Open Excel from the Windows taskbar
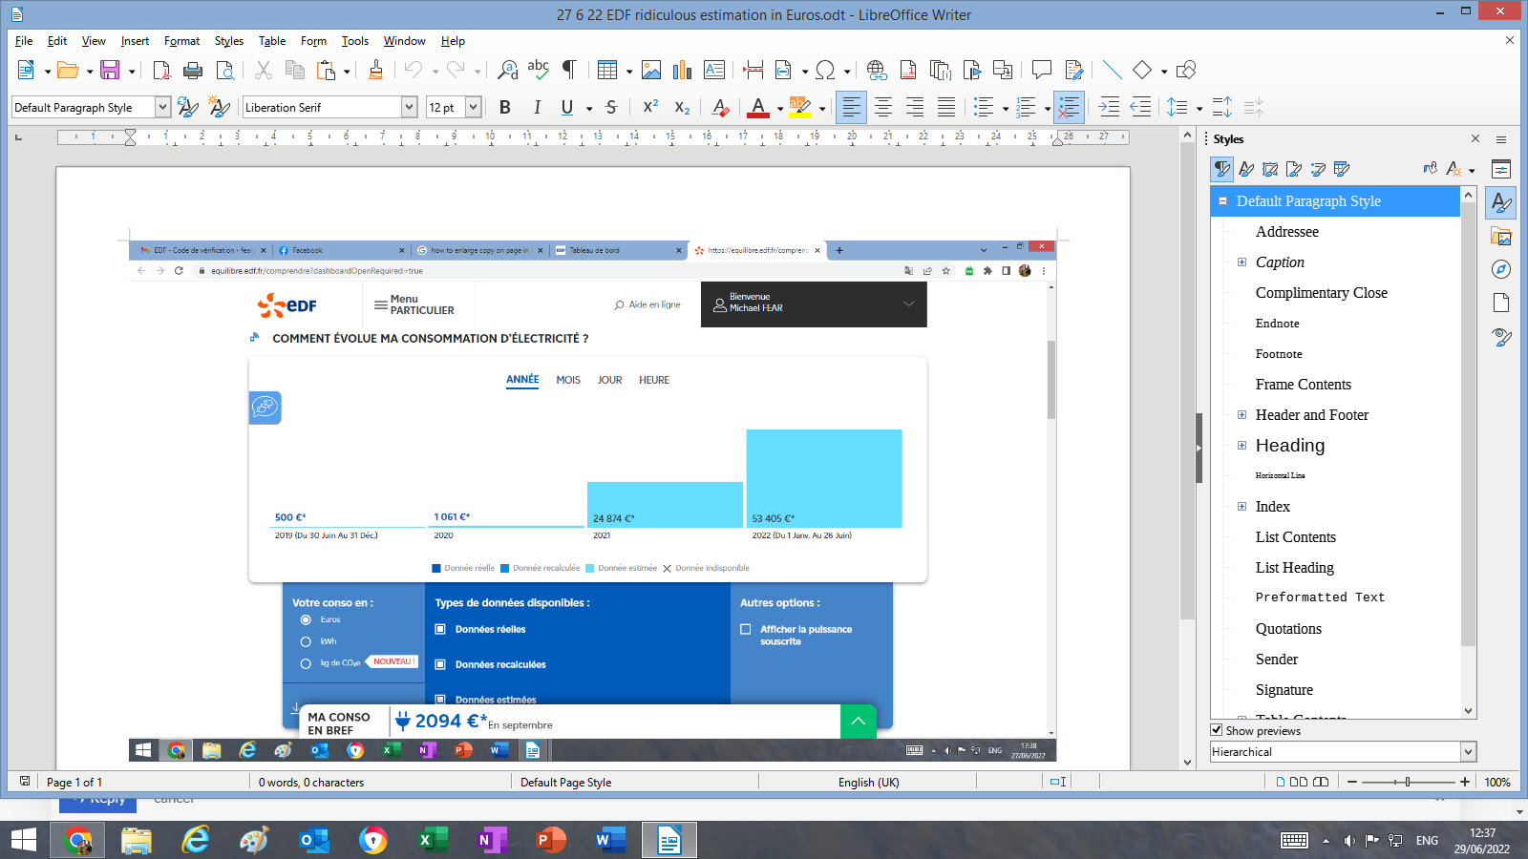This screenshot has width=1528, height=859. click(x=433, y=840)
